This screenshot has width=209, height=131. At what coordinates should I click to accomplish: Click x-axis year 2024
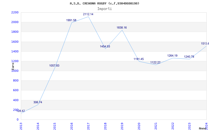point(206,126)
